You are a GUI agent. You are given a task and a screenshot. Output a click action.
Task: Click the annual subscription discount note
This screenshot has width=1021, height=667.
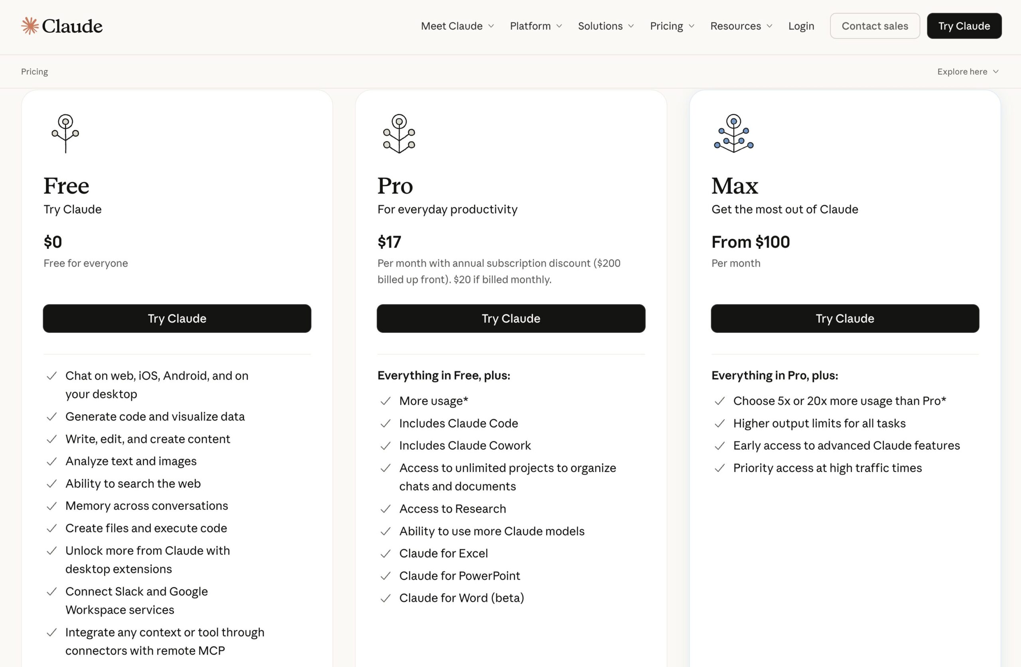(499, 271)
